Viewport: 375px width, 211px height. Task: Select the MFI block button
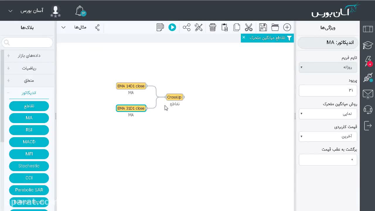click(29, 154)
